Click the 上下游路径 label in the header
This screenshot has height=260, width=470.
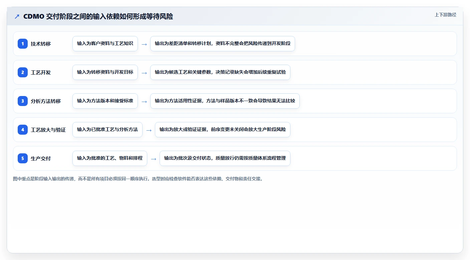tap(445, 15)
